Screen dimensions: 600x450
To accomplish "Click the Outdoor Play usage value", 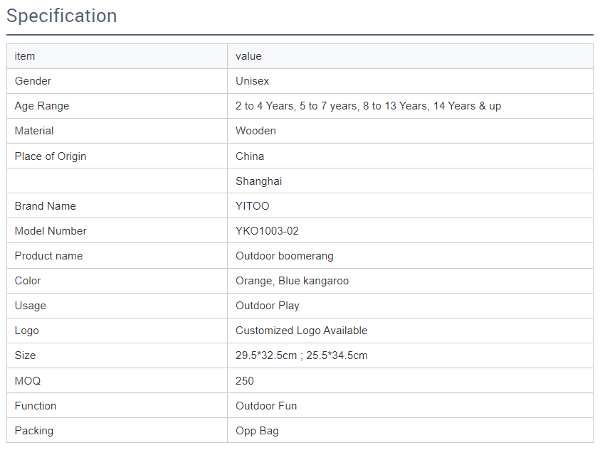I will click(x=267, y=306).
